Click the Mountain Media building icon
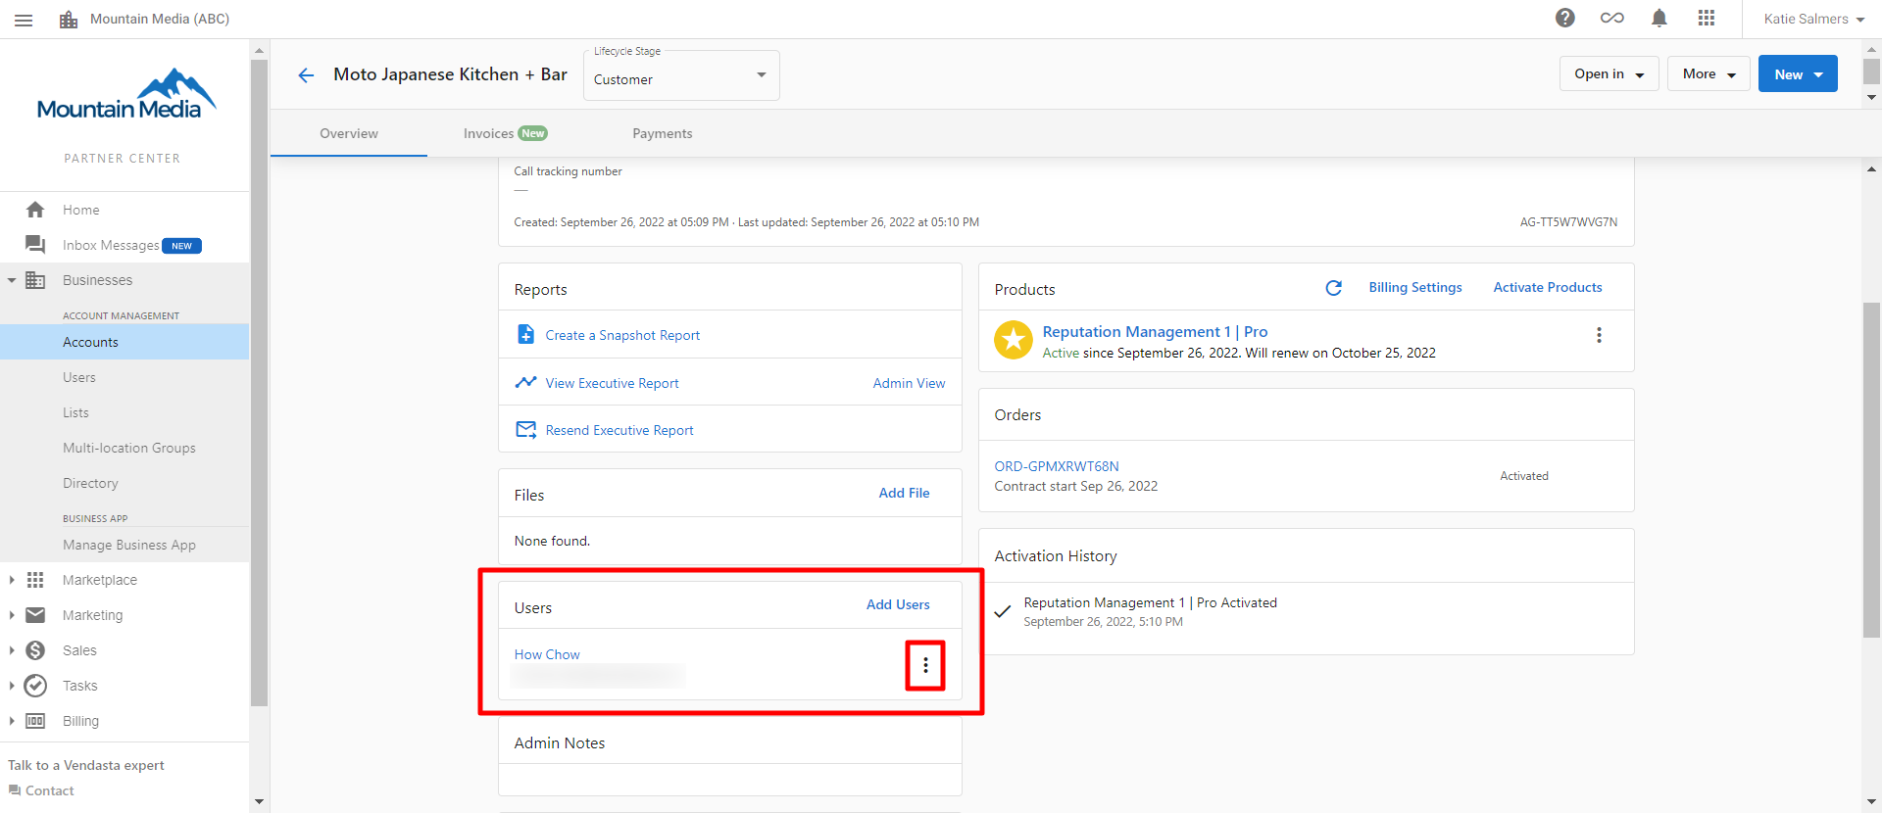The width and height of the screenshot is (1882, 813). click(69, 20)
